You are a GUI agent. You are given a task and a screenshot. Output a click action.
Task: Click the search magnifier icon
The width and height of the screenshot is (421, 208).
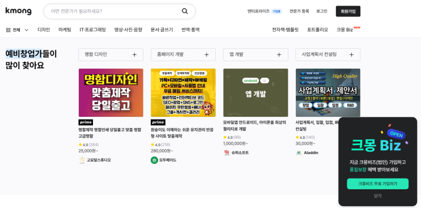point(185,11)
